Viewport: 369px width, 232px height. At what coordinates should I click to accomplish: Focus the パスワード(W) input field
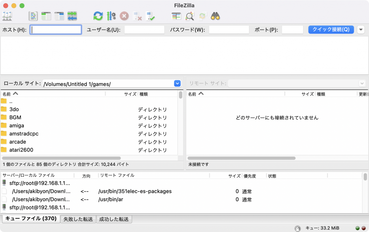tap(229, 29)
